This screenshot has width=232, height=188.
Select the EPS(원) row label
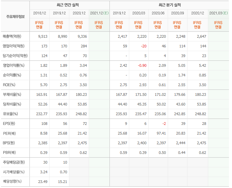pos(9,124)
